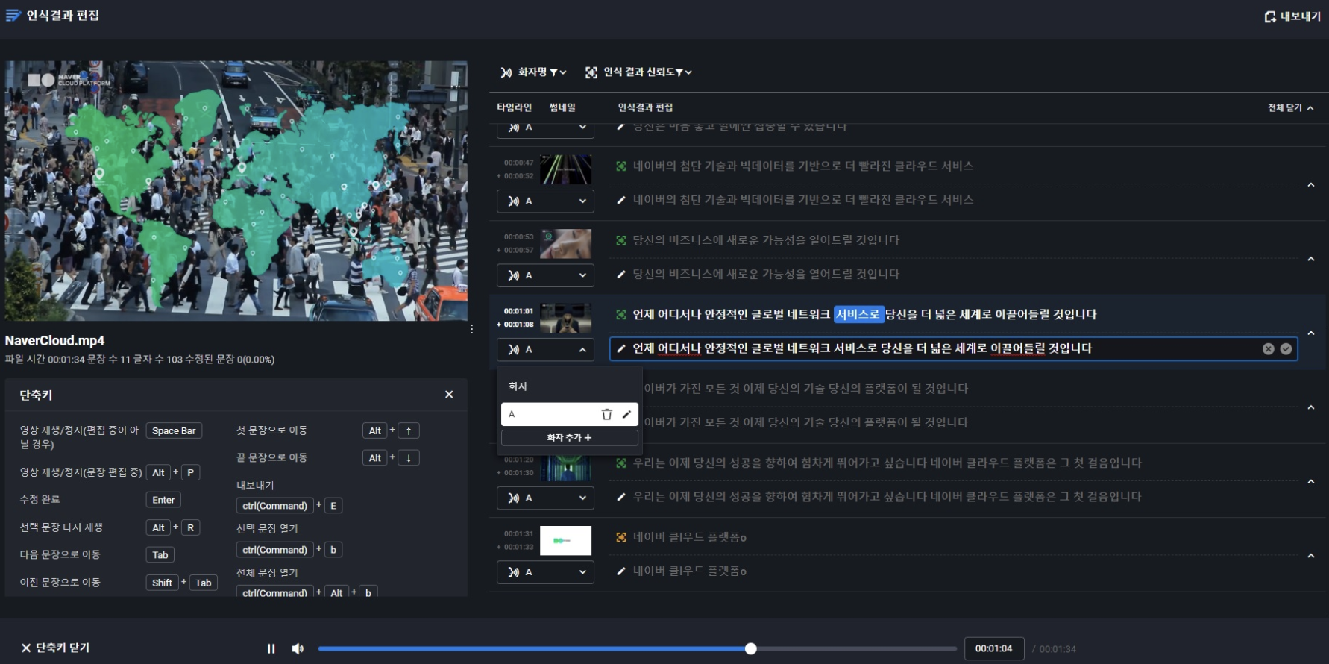This screenshot has width=1329, height=664.
Task: Click the Tab key for 다음 문장으로 이동
Action: (160, 555)
